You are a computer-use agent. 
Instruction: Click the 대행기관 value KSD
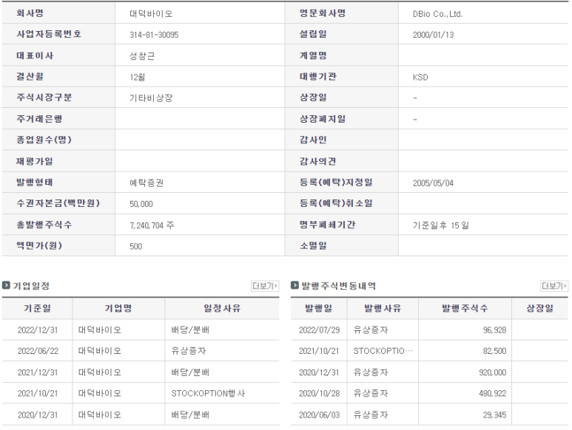(420, 77)
